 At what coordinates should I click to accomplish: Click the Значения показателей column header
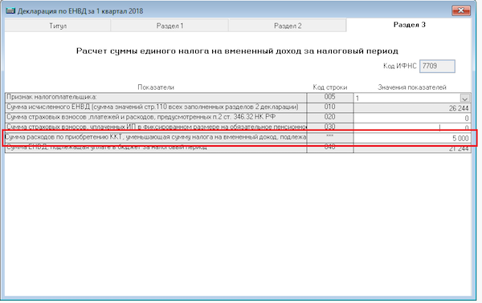point(412,87)
